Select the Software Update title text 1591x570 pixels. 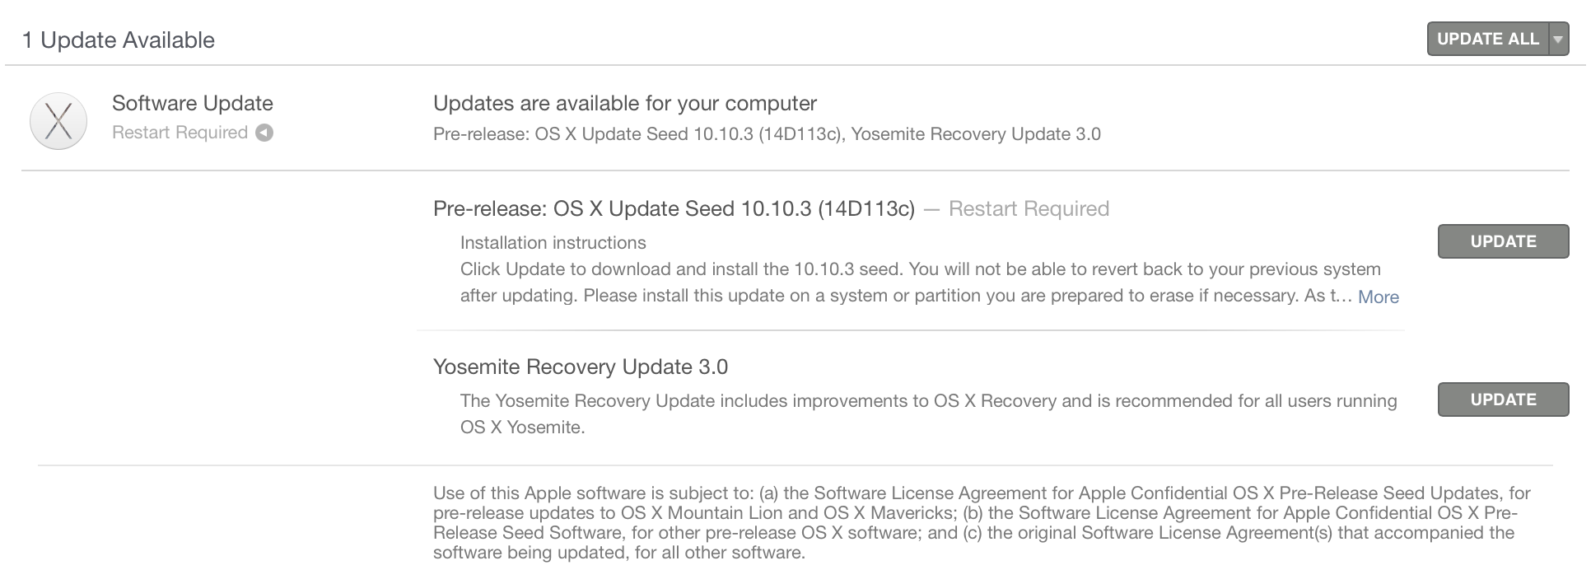(x=193, y=103)
